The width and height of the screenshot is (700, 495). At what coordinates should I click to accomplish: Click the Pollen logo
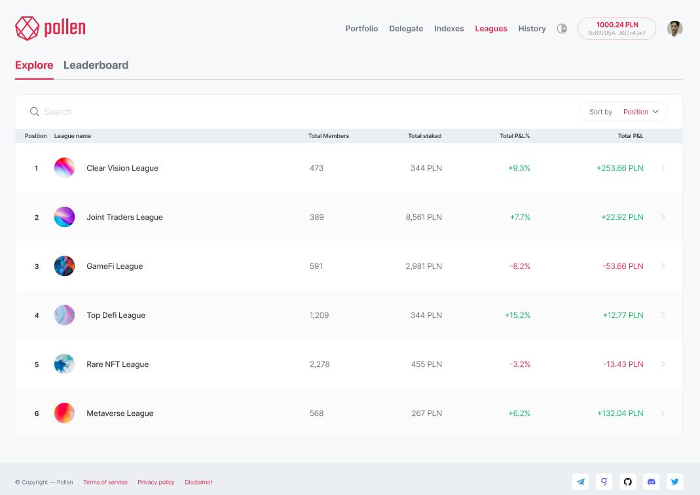[50, 28]
